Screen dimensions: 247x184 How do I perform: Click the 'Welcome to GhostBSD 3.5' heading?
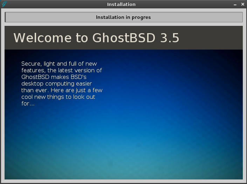coord(96,38)
